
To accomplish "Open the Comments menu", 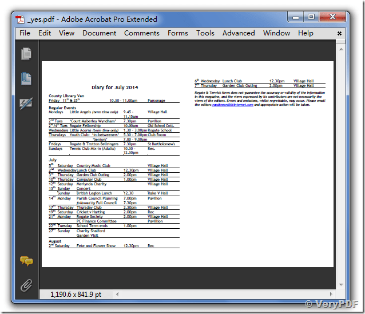I will (x=142, y=33).
